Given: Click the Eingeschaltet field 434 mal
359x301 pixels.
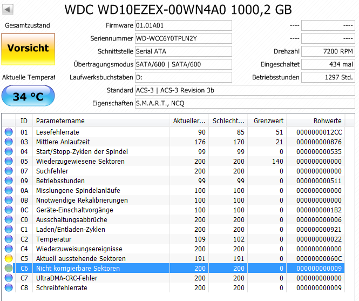Looking at the screenshot, I should tap(328, 64).
